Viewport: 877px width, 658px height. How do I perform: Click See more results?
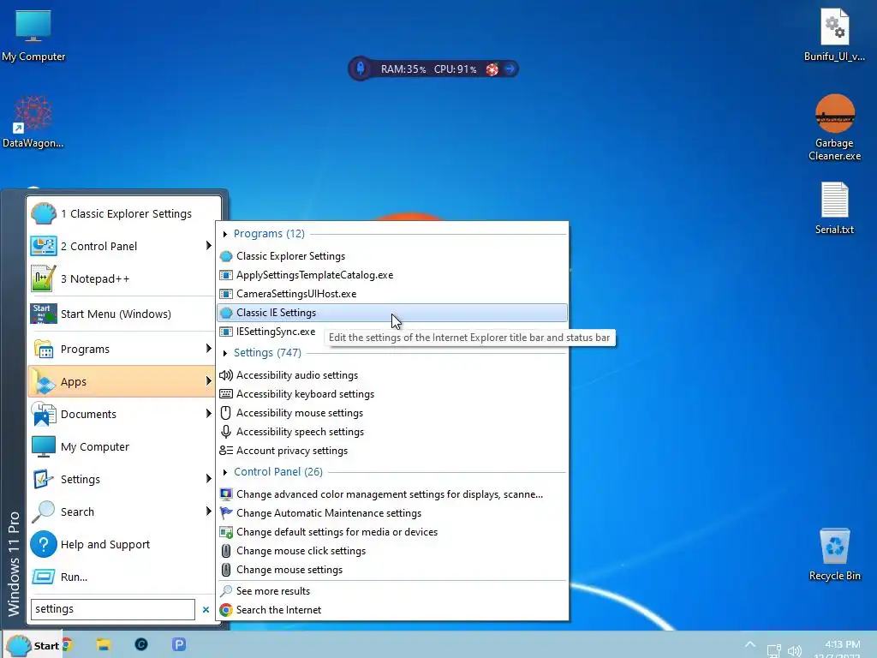(x=392, y=591)
